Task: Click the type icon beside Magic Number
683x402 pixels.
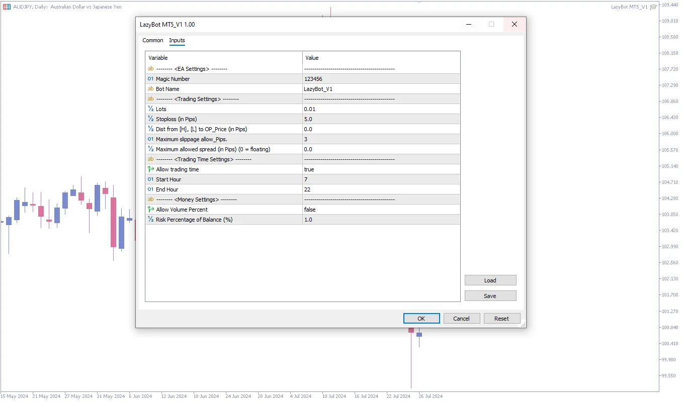Action: (x=150, y=79)
